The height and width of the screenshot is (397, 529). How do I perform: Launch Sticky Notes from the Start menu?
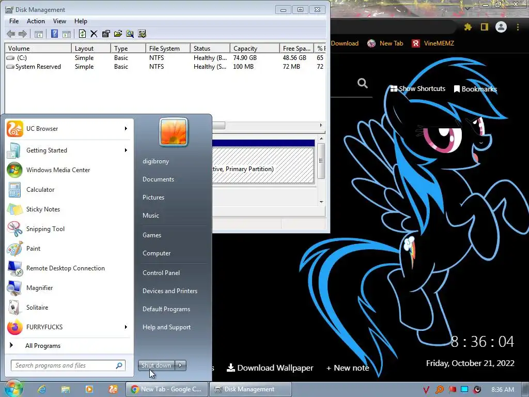(69, 209)
